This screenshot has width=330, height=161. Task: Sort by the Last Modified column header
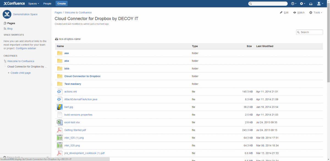265,46
